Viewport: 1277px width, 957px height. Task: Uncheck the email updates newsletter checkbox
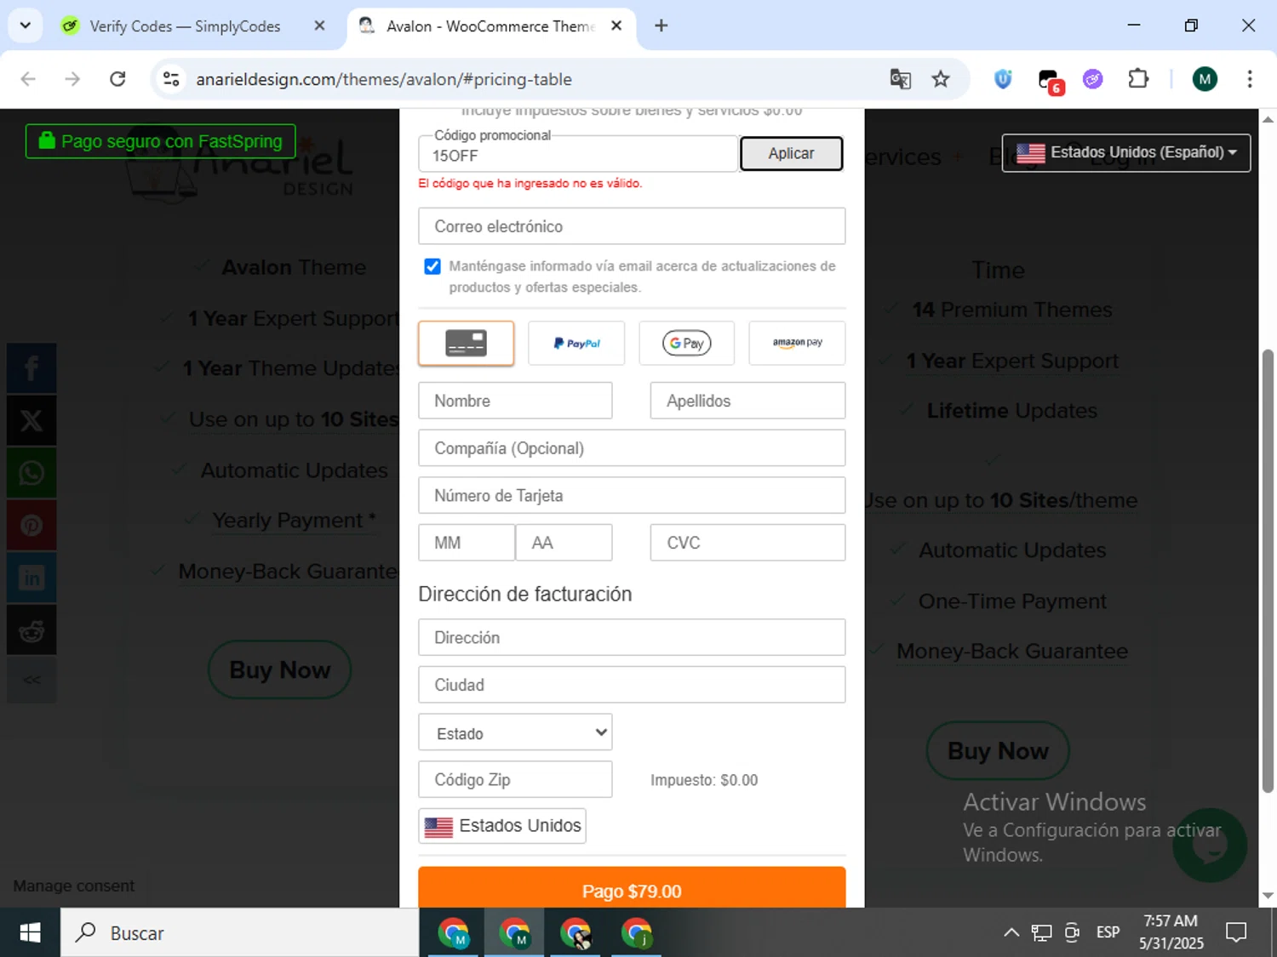[x=432, y=266]
